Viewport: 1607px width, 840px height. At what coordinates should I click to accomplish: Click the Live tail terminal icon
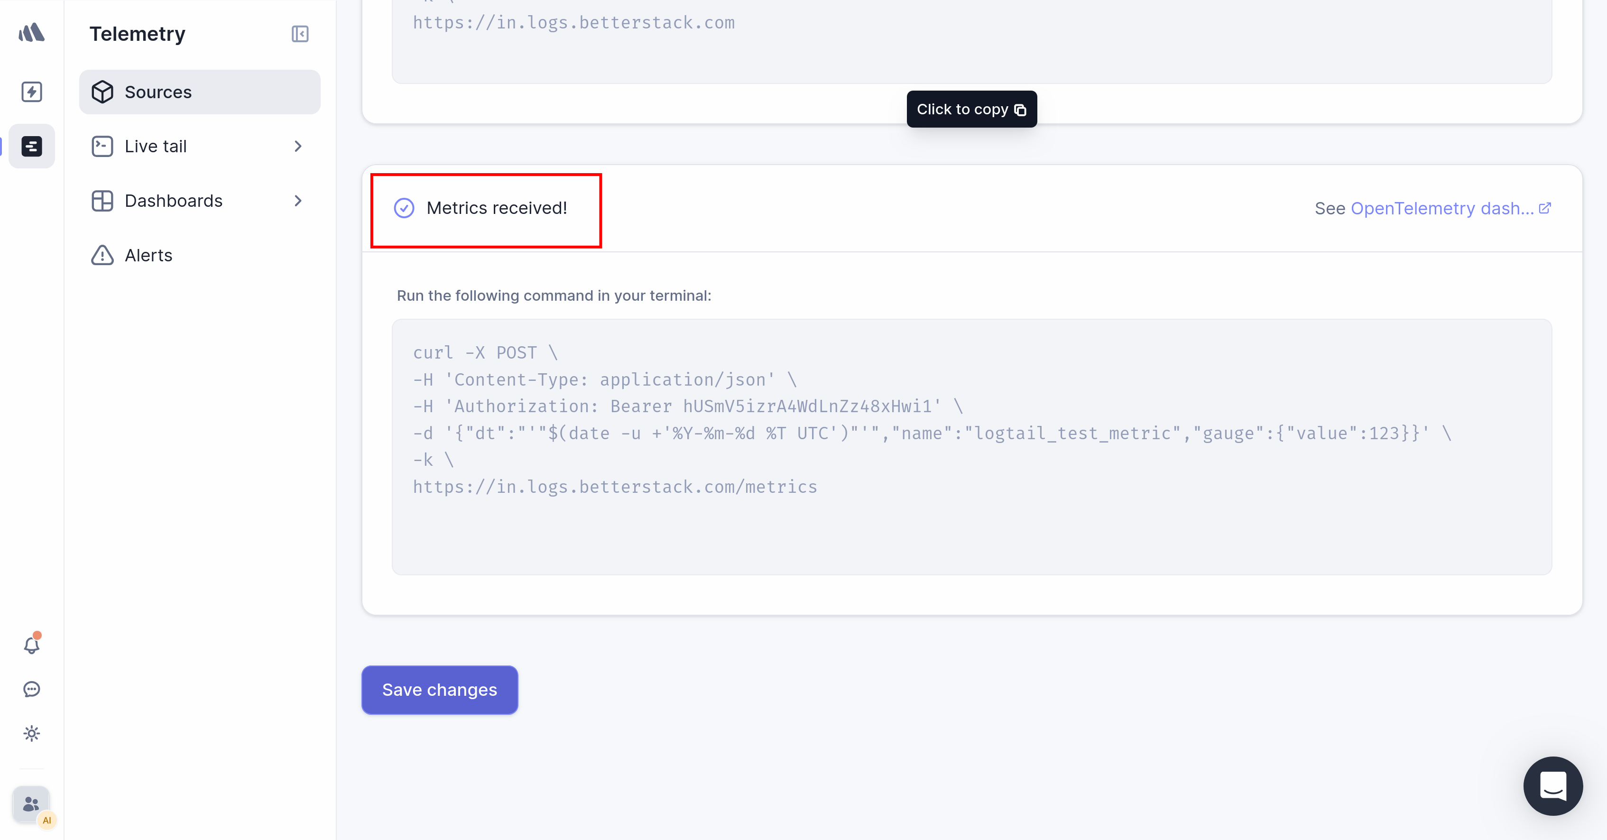tap(102, 146)
